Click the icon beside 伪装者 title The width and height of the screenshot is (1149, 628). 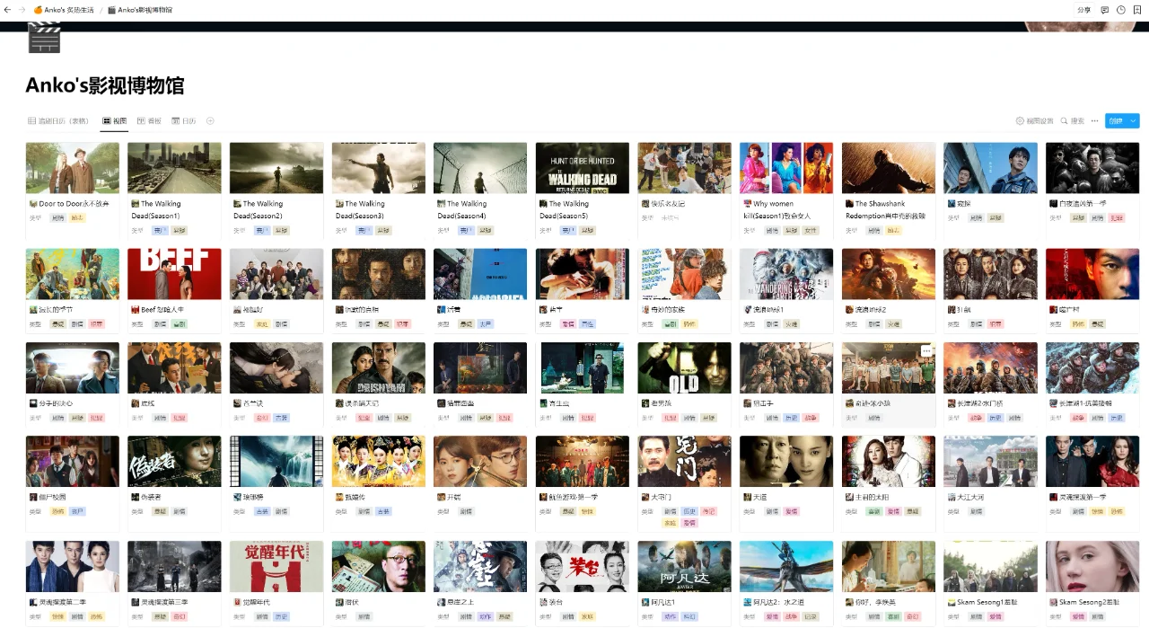(x=135, y=497)
